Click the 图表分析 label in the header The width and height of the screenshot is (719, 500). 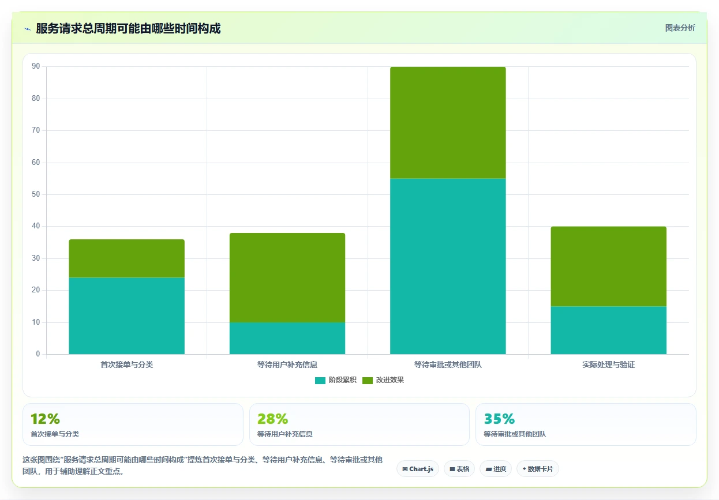pos(680,28)
